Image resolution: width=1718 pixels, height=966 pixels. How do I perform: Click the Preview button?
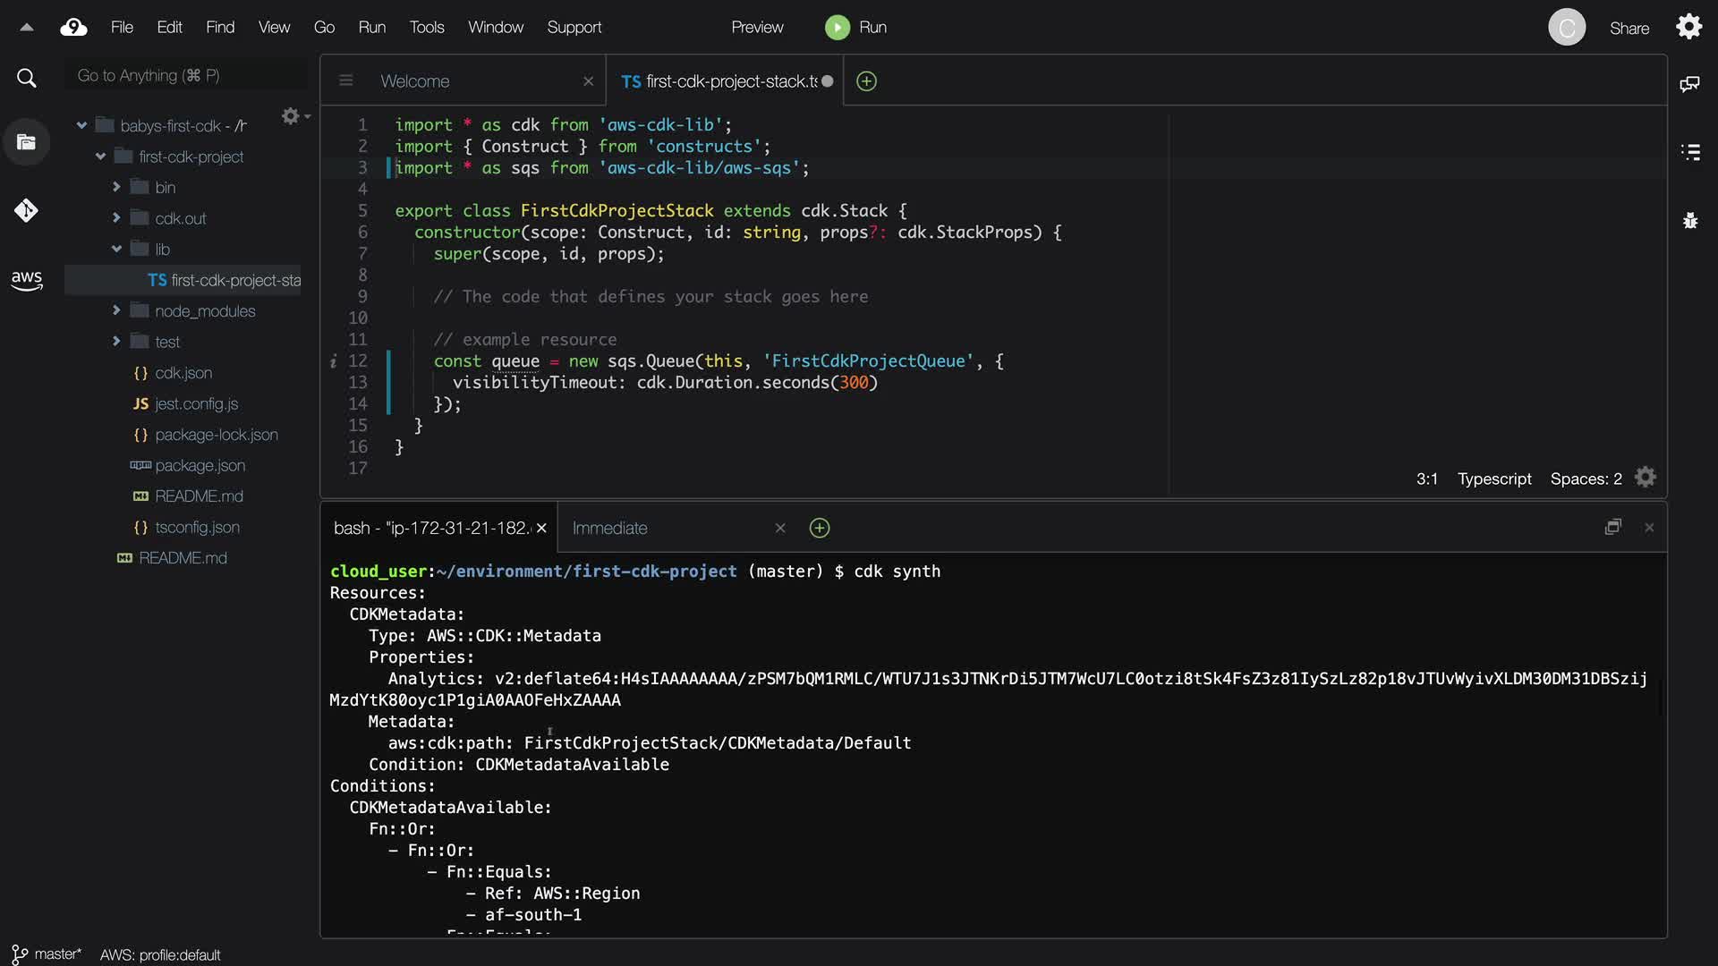click(x=756, y=28)
